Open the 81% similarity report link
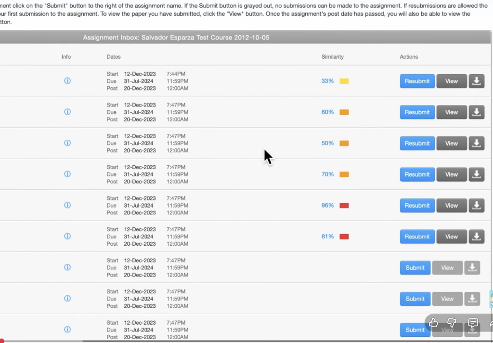The height and width of the screenshot is (343, 493). (x=327, y=237)
